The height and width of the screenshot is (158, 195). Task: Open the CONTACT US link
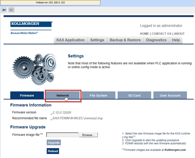pos(161,34)
